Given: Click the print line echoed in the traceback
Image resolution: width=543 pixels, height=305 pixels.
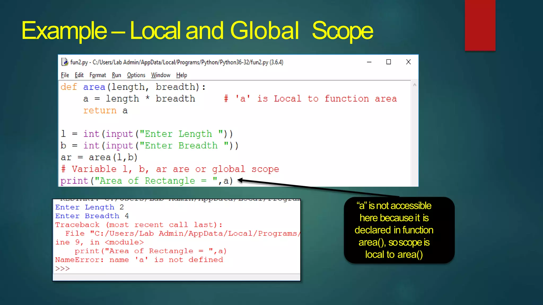Looking at the screenshot, I should point(151,251).
